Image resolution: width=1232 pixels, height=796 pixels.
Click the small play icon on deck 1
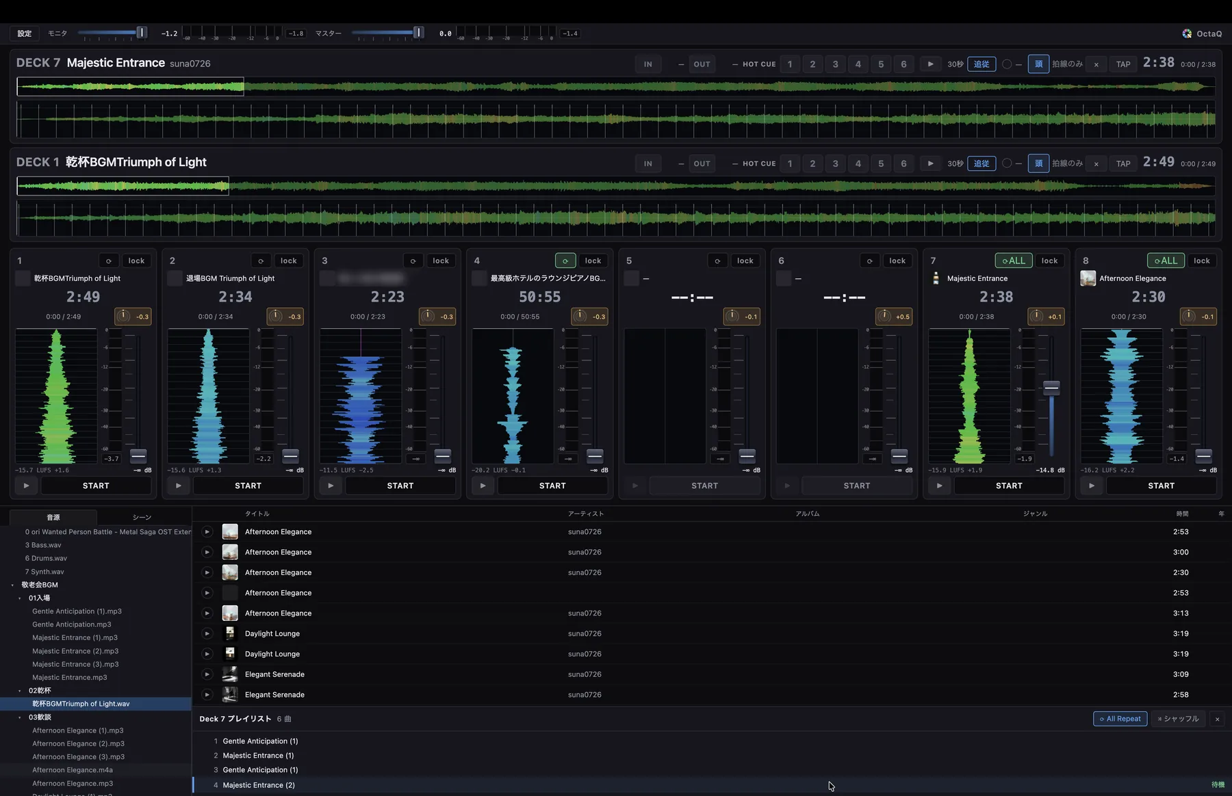26,486
